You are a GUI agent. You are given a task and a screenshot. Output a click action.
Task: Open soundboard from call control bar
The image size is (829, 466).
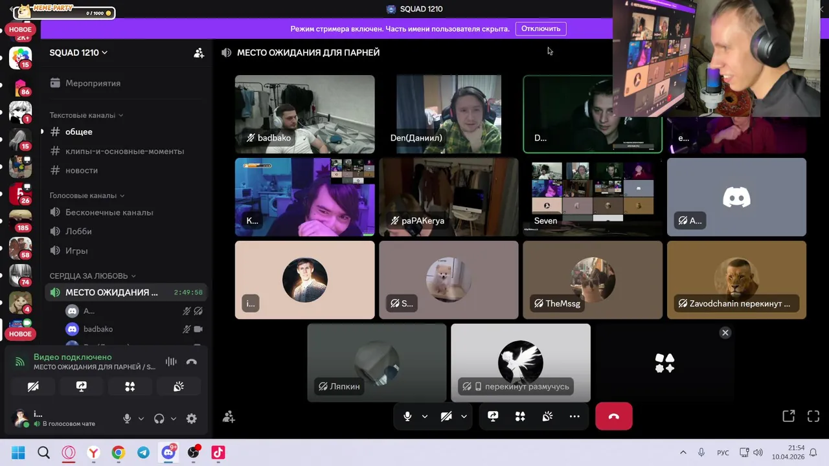[x=547, y=416]
